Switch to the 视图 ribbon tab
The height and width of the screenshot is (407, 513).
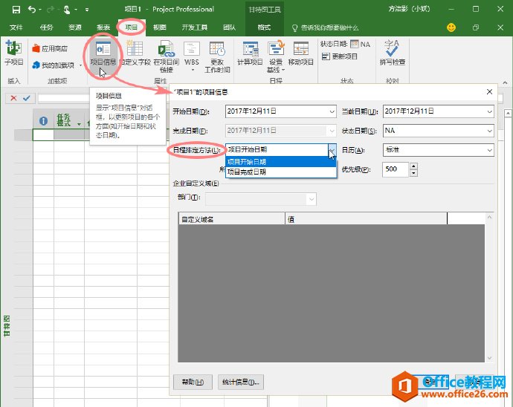click(x=160, y=27)
